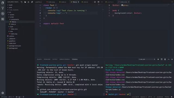Click the Ln 4, Col 21 cursor position indicator

tap(135, 97)
